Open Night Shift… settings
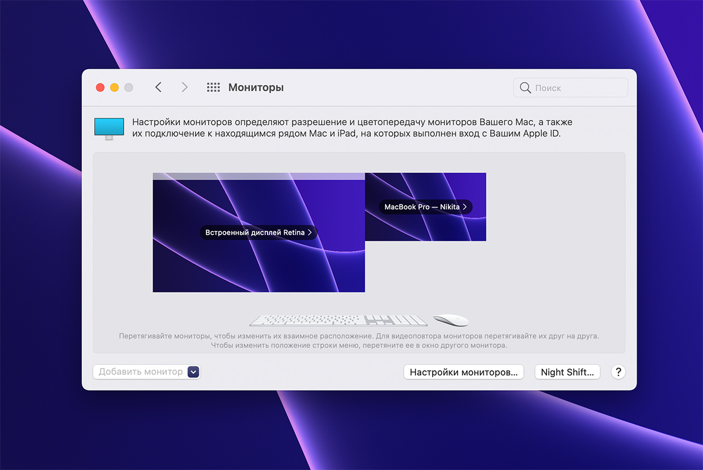 tap(567, 372)
